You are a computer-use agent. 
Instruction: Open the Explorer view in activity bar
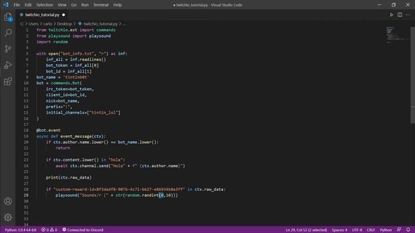click(x=8, y=17)
